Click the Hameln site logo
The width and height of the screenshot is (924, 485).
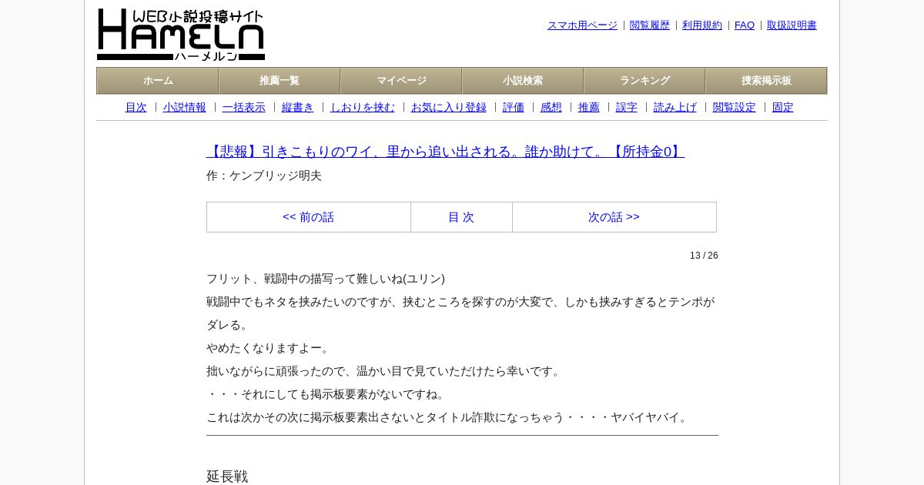181,35
